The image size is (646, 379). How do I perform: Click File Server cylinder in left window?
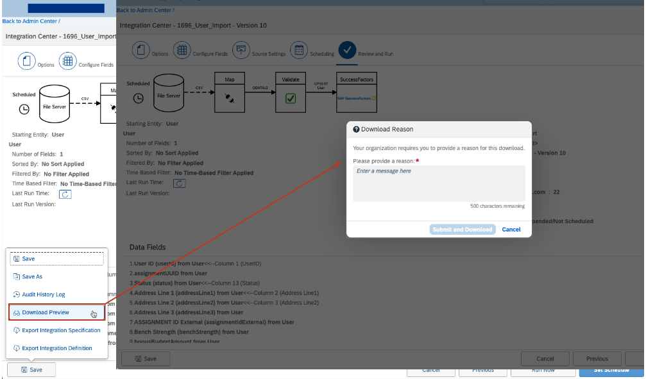click(55, 104)
